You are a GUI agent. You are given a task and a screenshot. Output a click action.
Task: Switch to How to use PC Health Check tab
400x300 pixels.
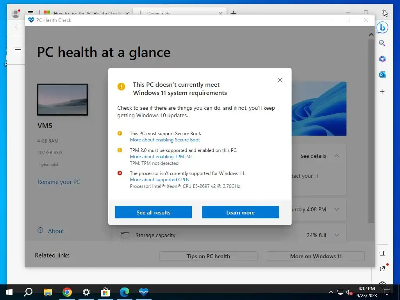click(x=87, y=13)
